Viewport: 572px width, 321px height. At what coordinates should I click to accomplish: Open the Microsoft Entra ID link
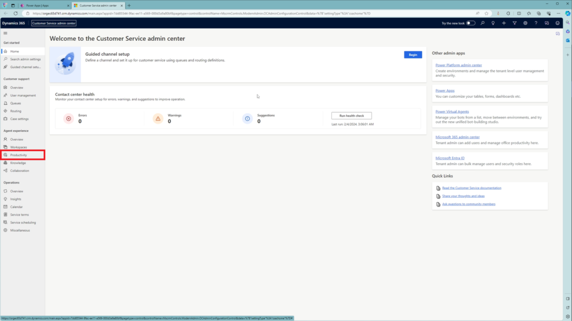[x=450, y=158]
